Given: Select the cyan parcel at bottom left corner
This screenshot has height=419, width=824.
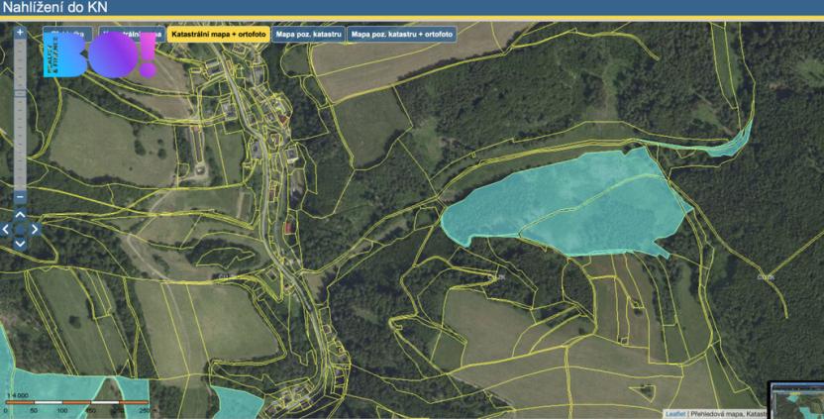Looking at the screenshot, I should [6, 357].
